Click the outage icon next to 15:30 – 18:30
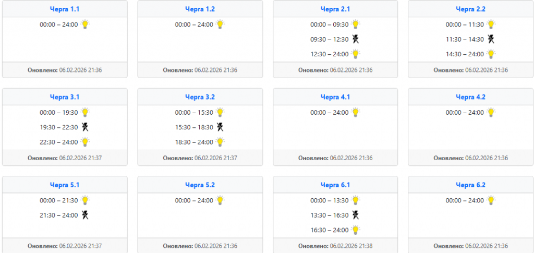The image size is (534, 253). point(220,127)
